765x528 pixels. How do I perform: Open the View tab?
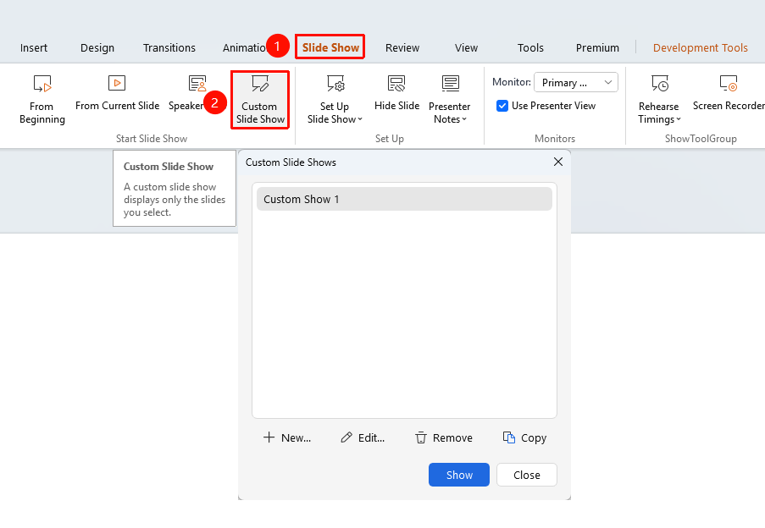(467, 47)
